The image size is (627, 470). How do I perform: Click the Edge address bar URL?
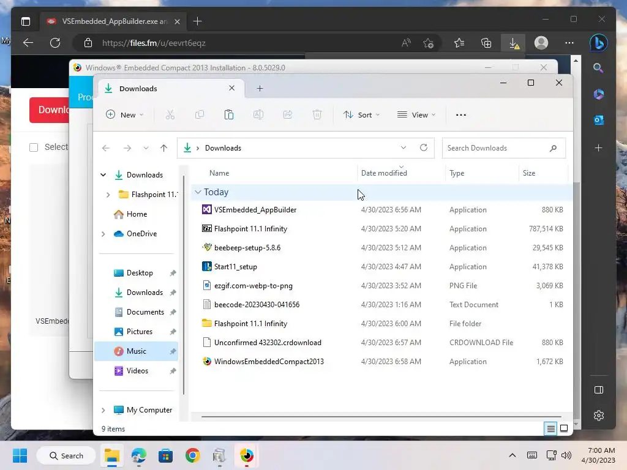tap(154, 43)
